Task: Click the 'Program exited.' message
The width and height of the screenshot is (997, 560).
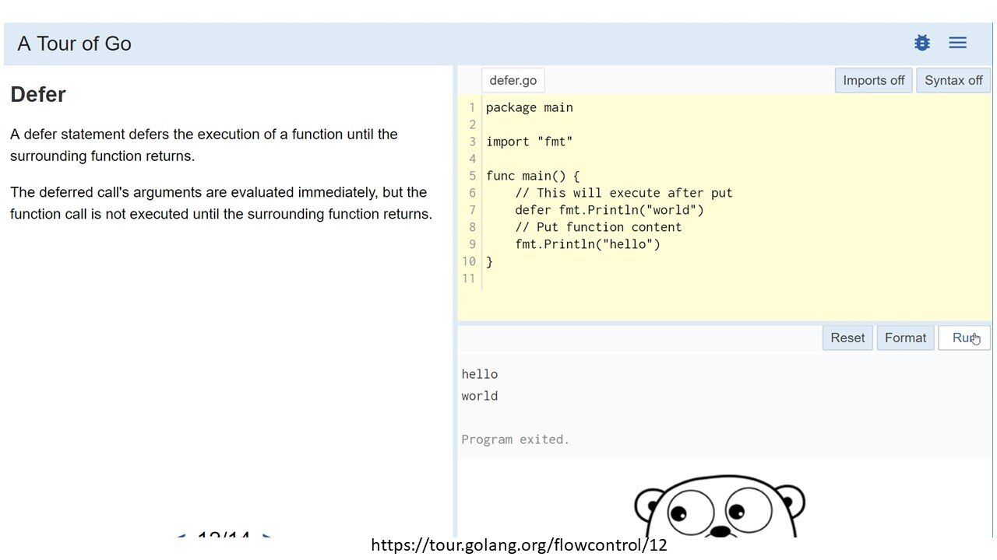Action: click(516, 439)
